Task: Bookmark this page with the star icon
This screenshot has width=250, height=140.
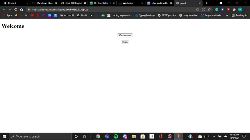Action: [x=209, y=10]
